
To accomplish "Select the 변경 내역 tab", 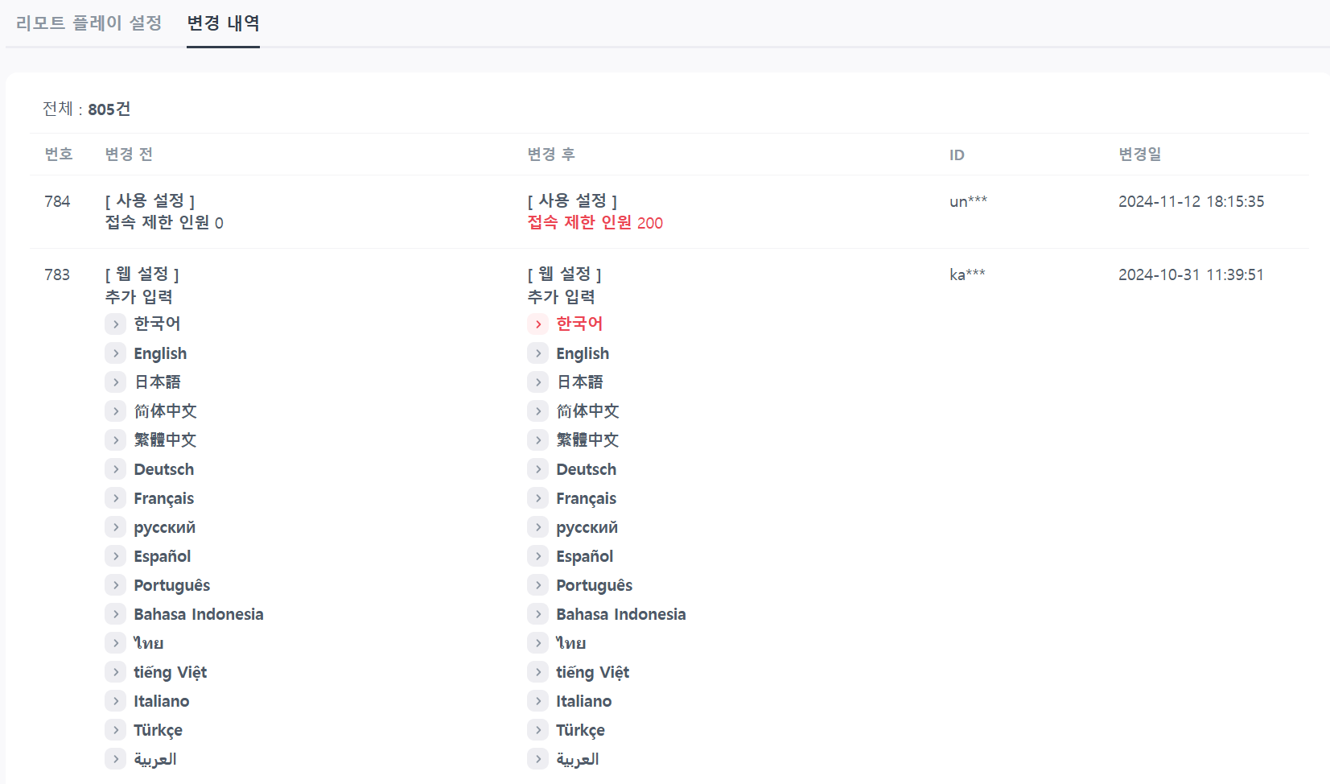I will click(x=223, y=23).
